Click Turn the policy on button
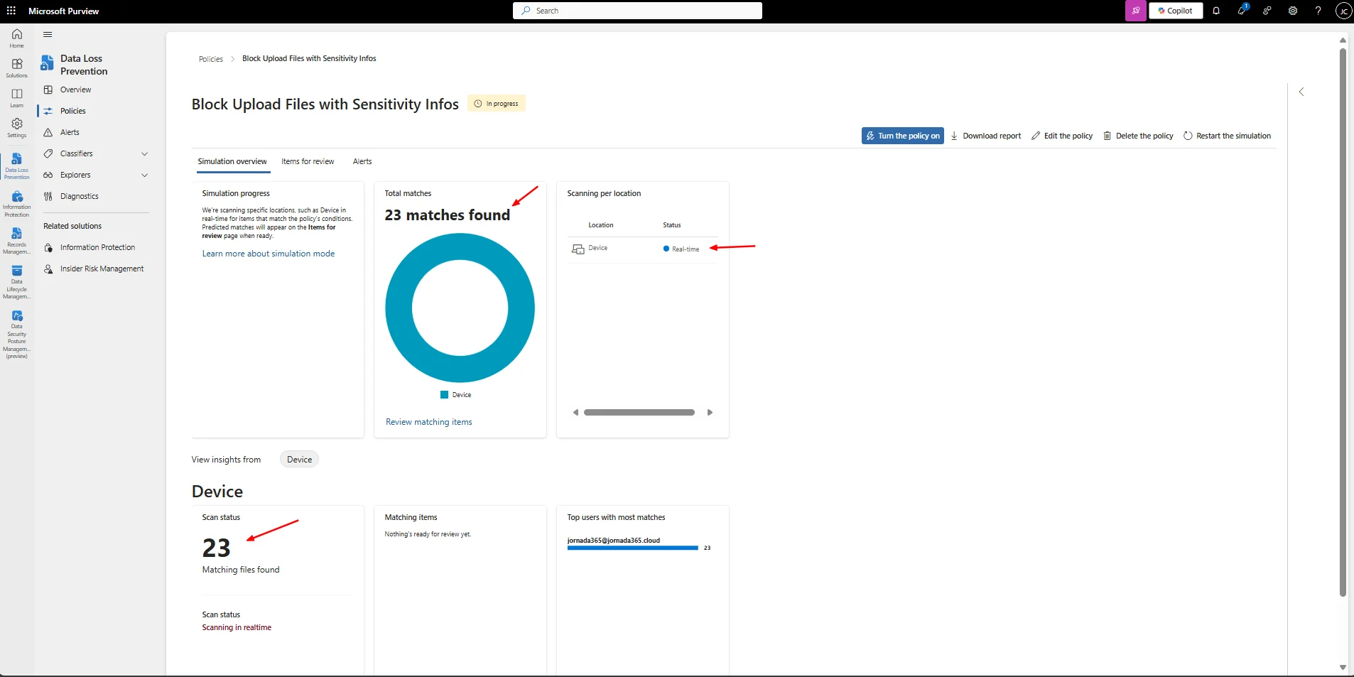Screen dimensions: 1354x677 point(903,136)
